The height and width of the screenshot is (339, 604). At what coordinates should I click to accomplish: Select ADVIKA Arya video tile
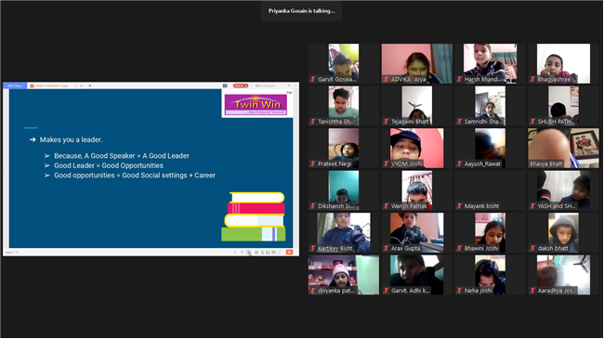(x=417, y=63)
